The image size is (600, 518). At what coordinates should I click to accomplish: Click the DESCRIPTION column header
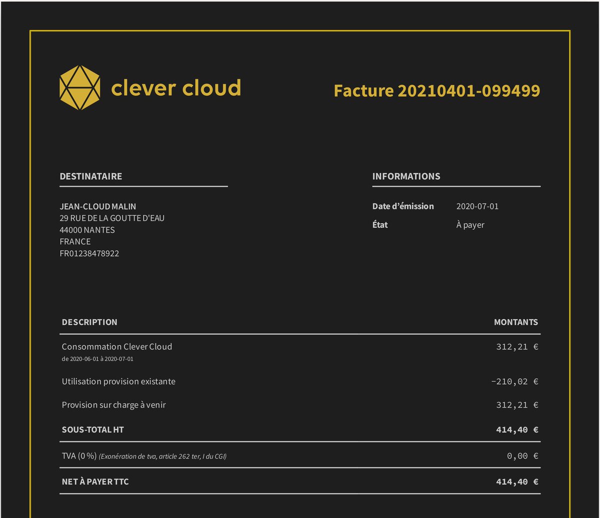[89, 322]
